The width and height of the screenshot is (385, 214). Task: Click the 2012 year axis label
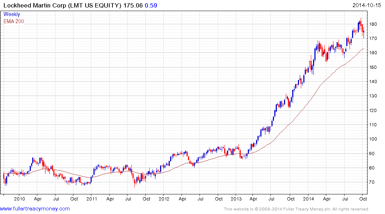[164, 199]
